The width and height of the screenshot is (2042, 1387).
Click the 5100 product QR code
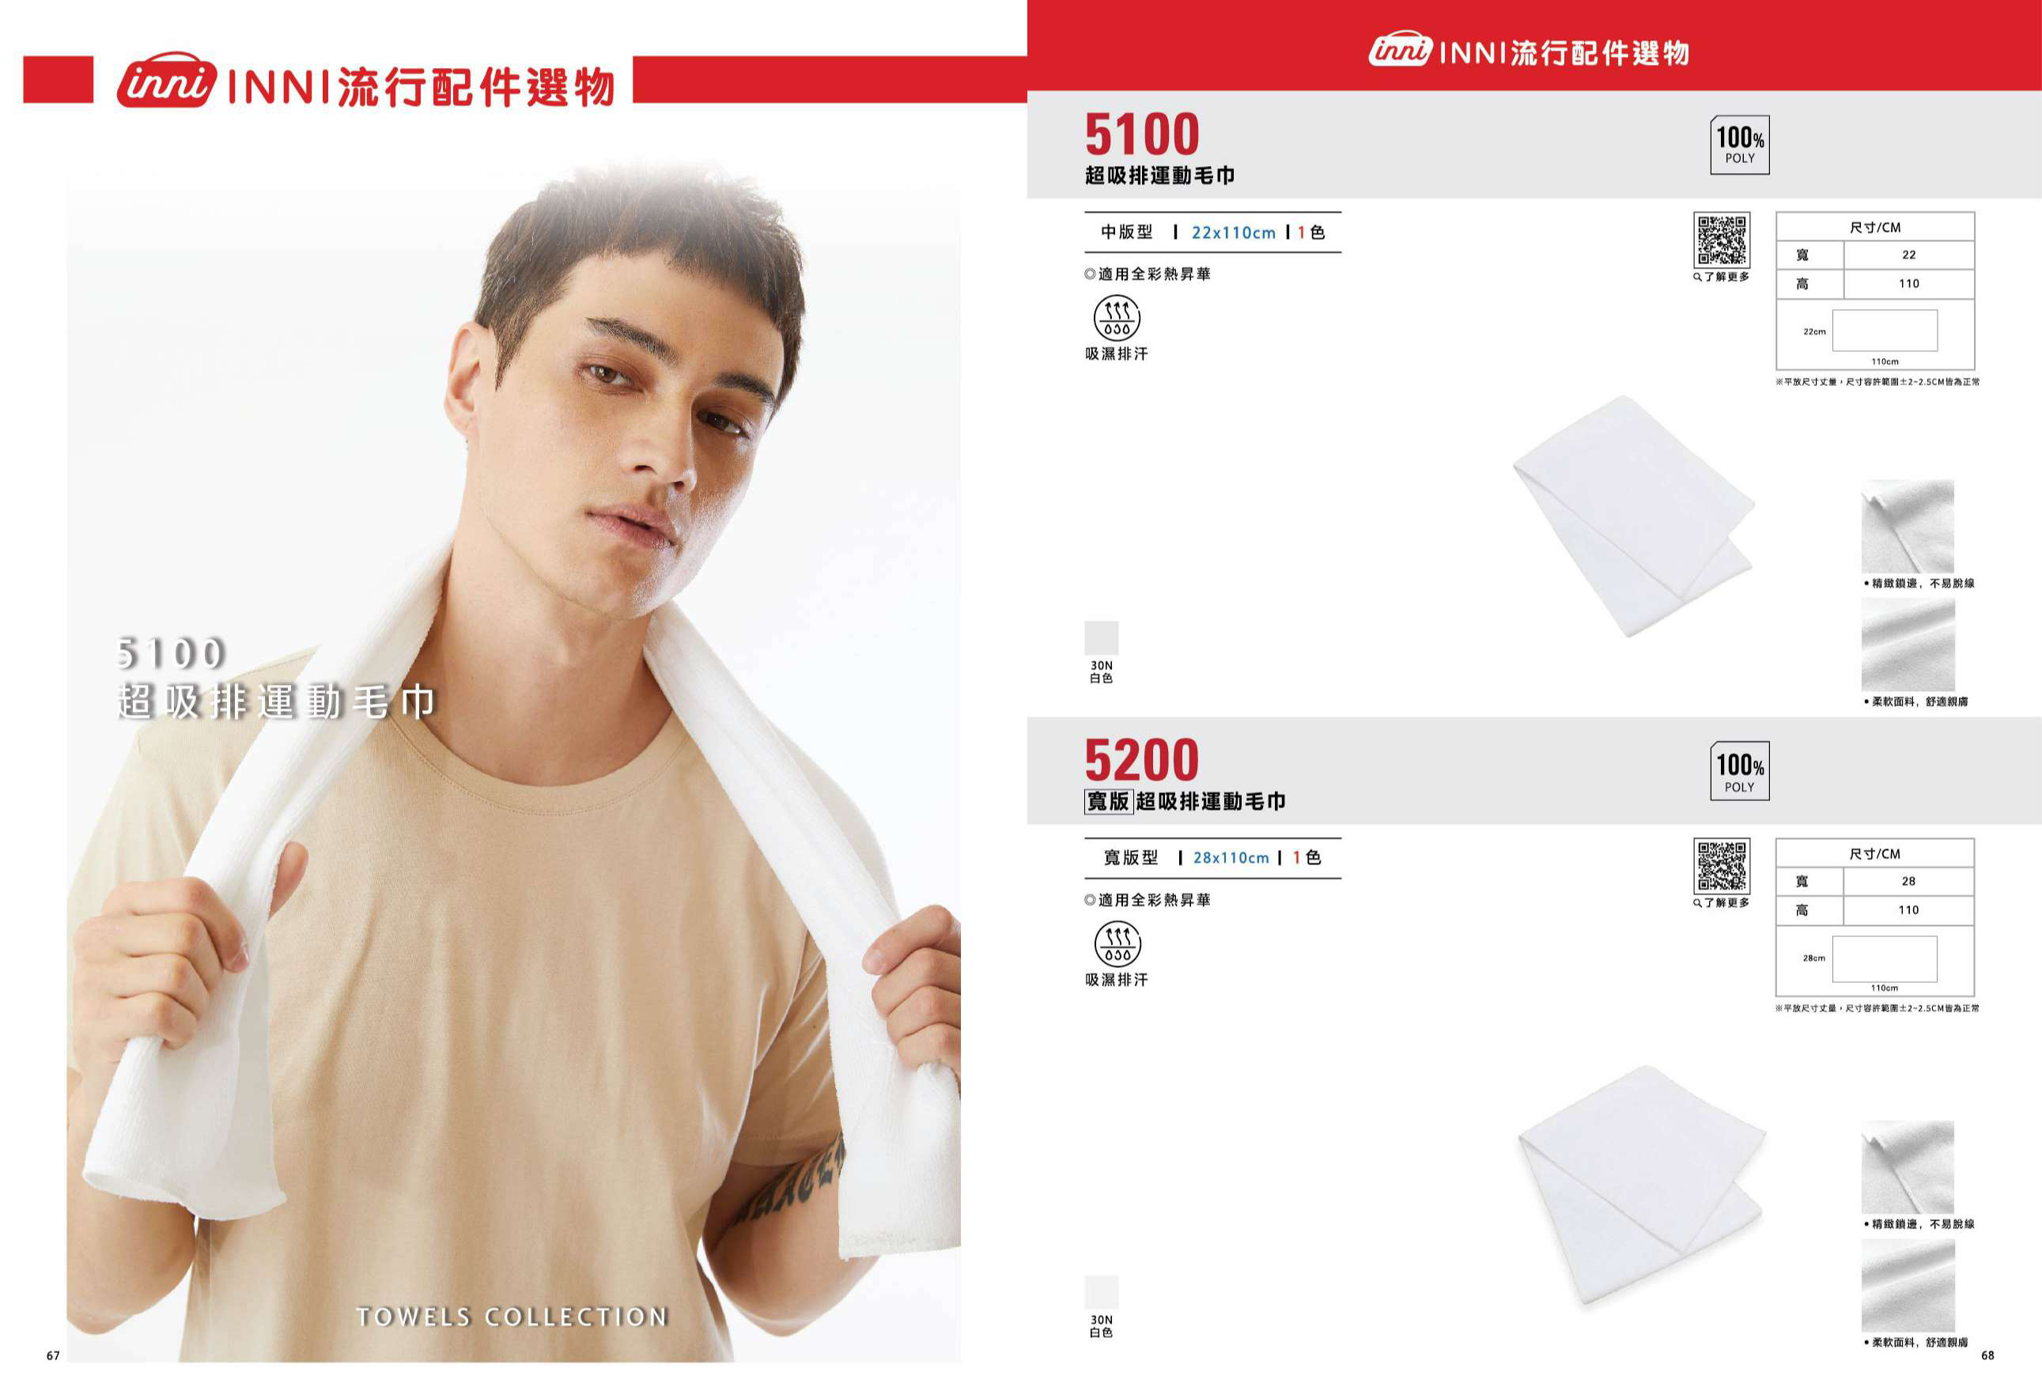pos(1721,240)
